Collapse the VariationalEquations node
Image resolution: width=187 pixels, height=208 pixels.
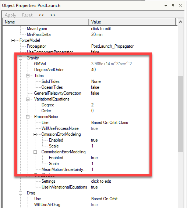click(28, 99)
